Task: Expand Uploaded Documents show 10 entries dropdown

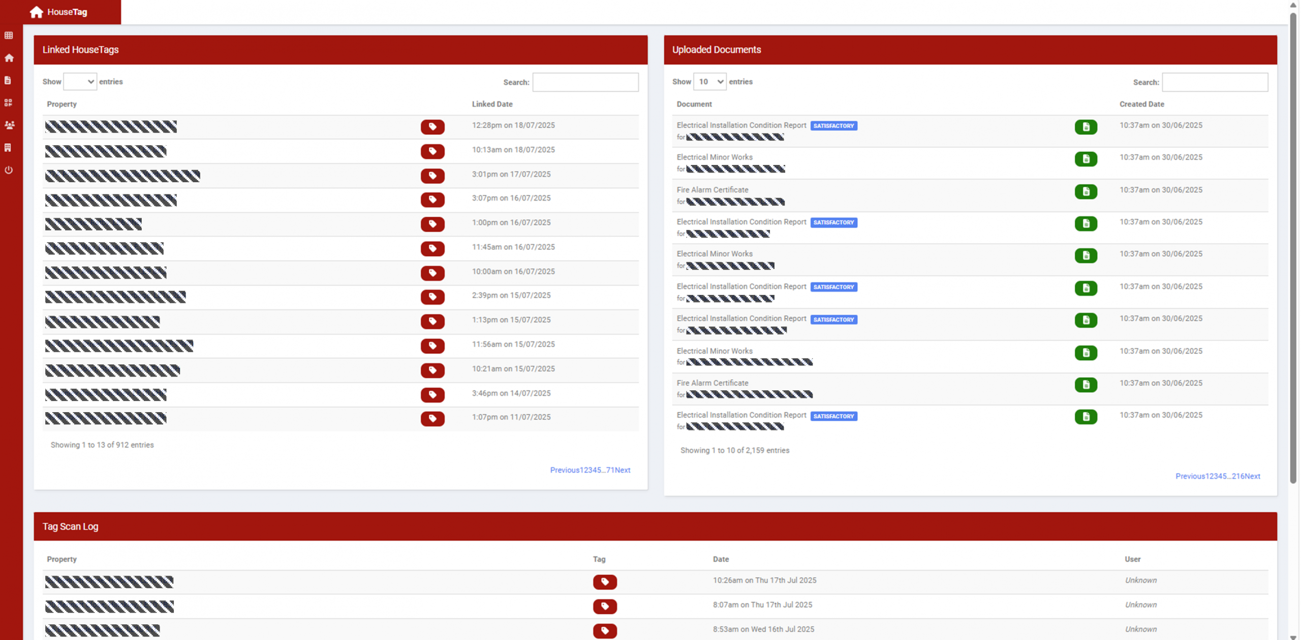Action: point(709,82)
